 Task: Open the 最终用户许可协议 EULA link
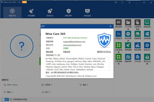click(104, 52)
